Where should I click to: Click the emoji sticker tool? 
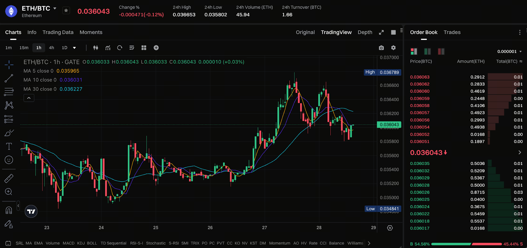9,160
